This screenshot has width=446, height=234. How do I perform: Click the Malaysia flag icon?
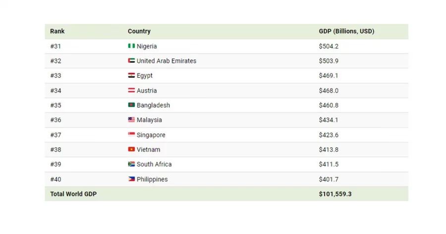pos(131,119)
